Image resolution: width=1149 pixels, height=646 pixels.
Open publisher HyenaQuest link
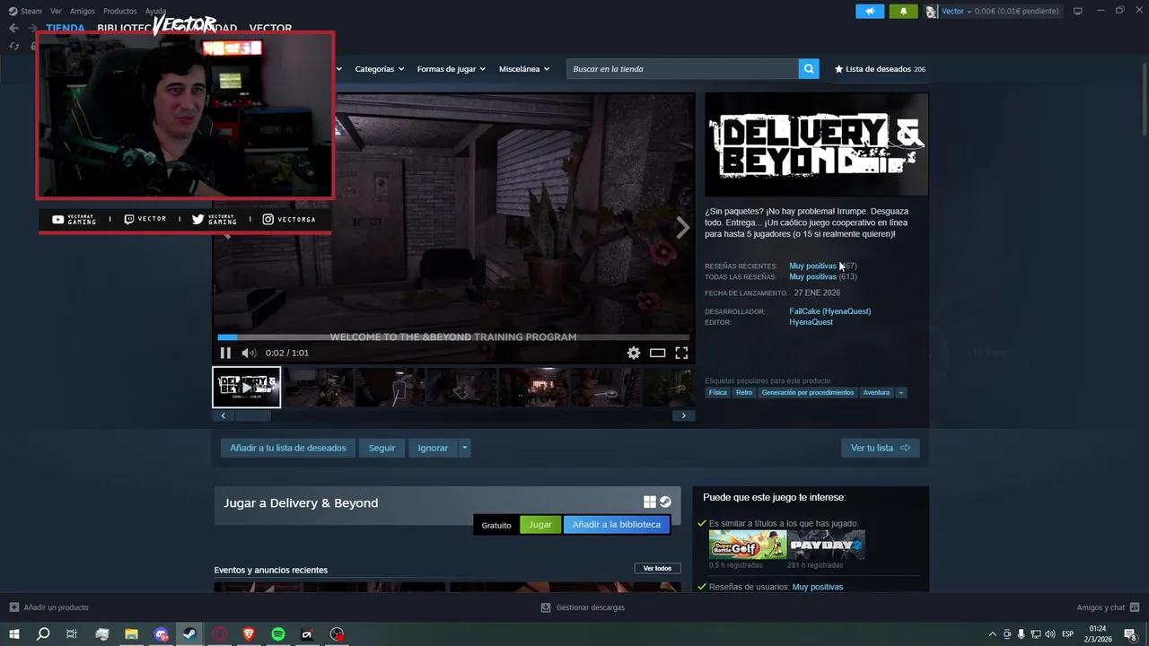coord(811,323)
